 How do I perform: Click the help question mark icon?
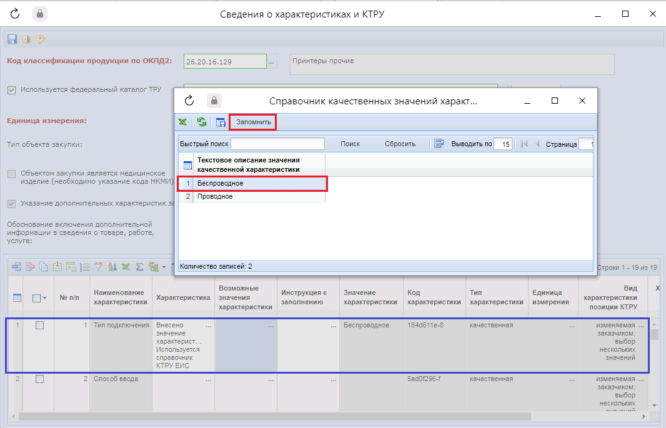pyautogui.click(x=40, y=39)
